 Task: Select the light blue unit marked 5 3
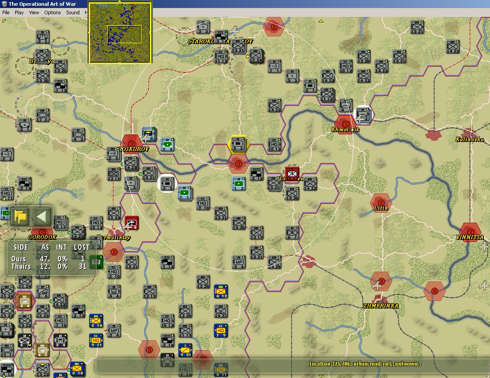pos(168,144)
